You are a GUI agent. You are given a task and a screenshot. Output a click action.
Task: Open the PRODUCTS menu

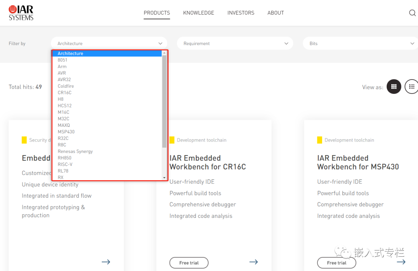(x=157, y=13)
